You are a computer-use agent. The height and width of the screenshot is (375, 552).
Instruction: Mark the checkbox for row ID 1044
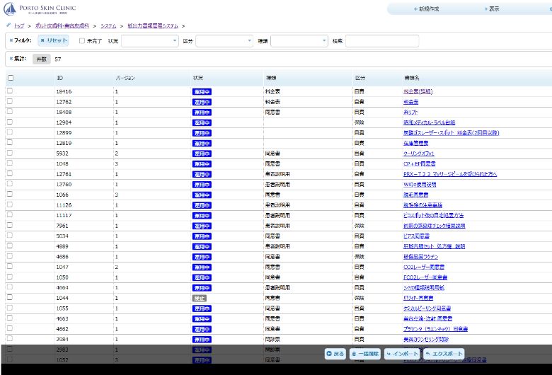click(x=10, y=297)
